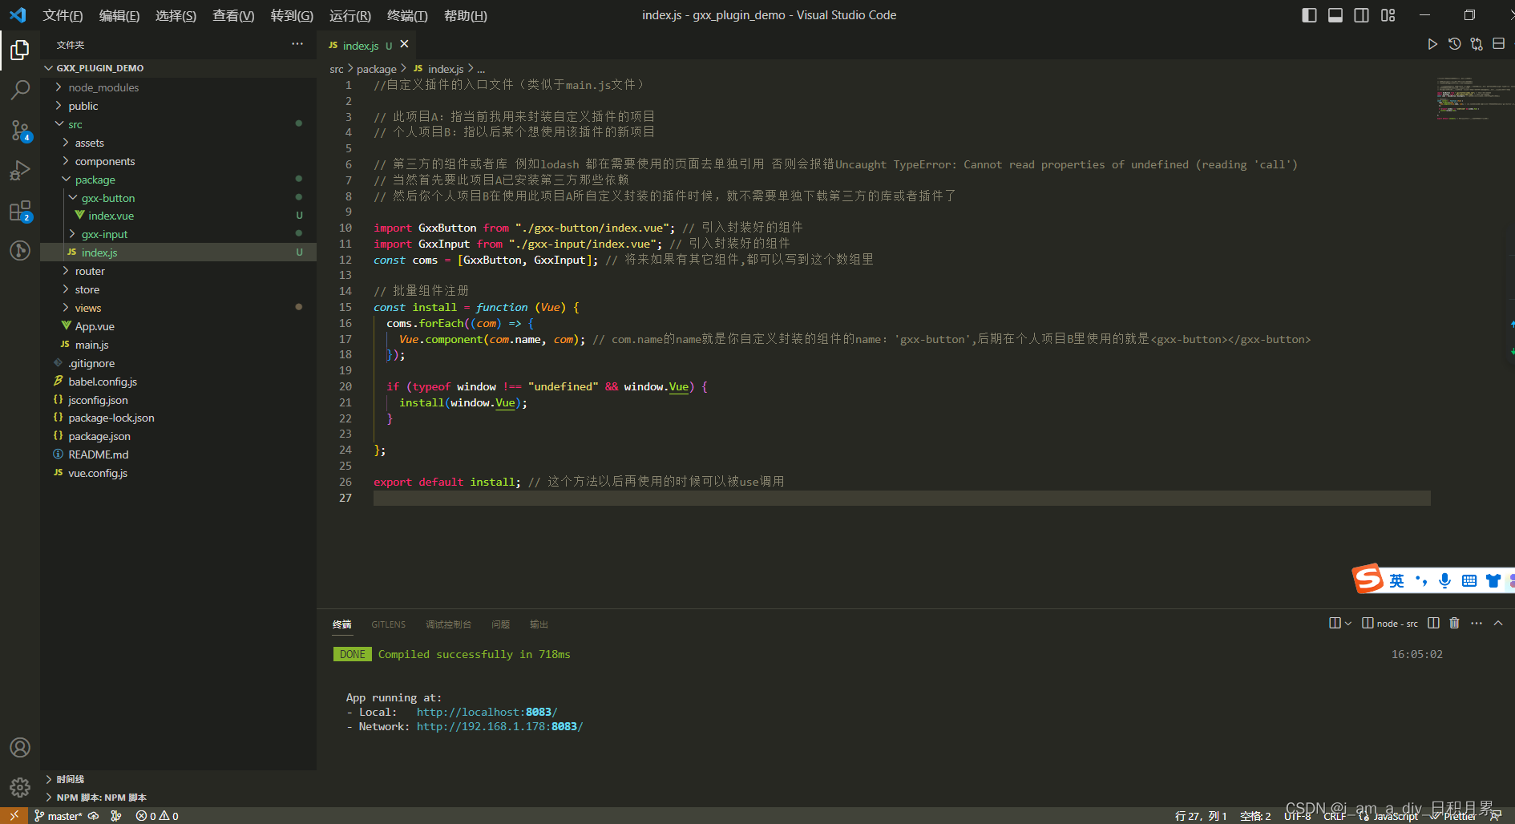Open Source Control view with badge 4
Screen dimensions: 1515x824
click(20, 130)
